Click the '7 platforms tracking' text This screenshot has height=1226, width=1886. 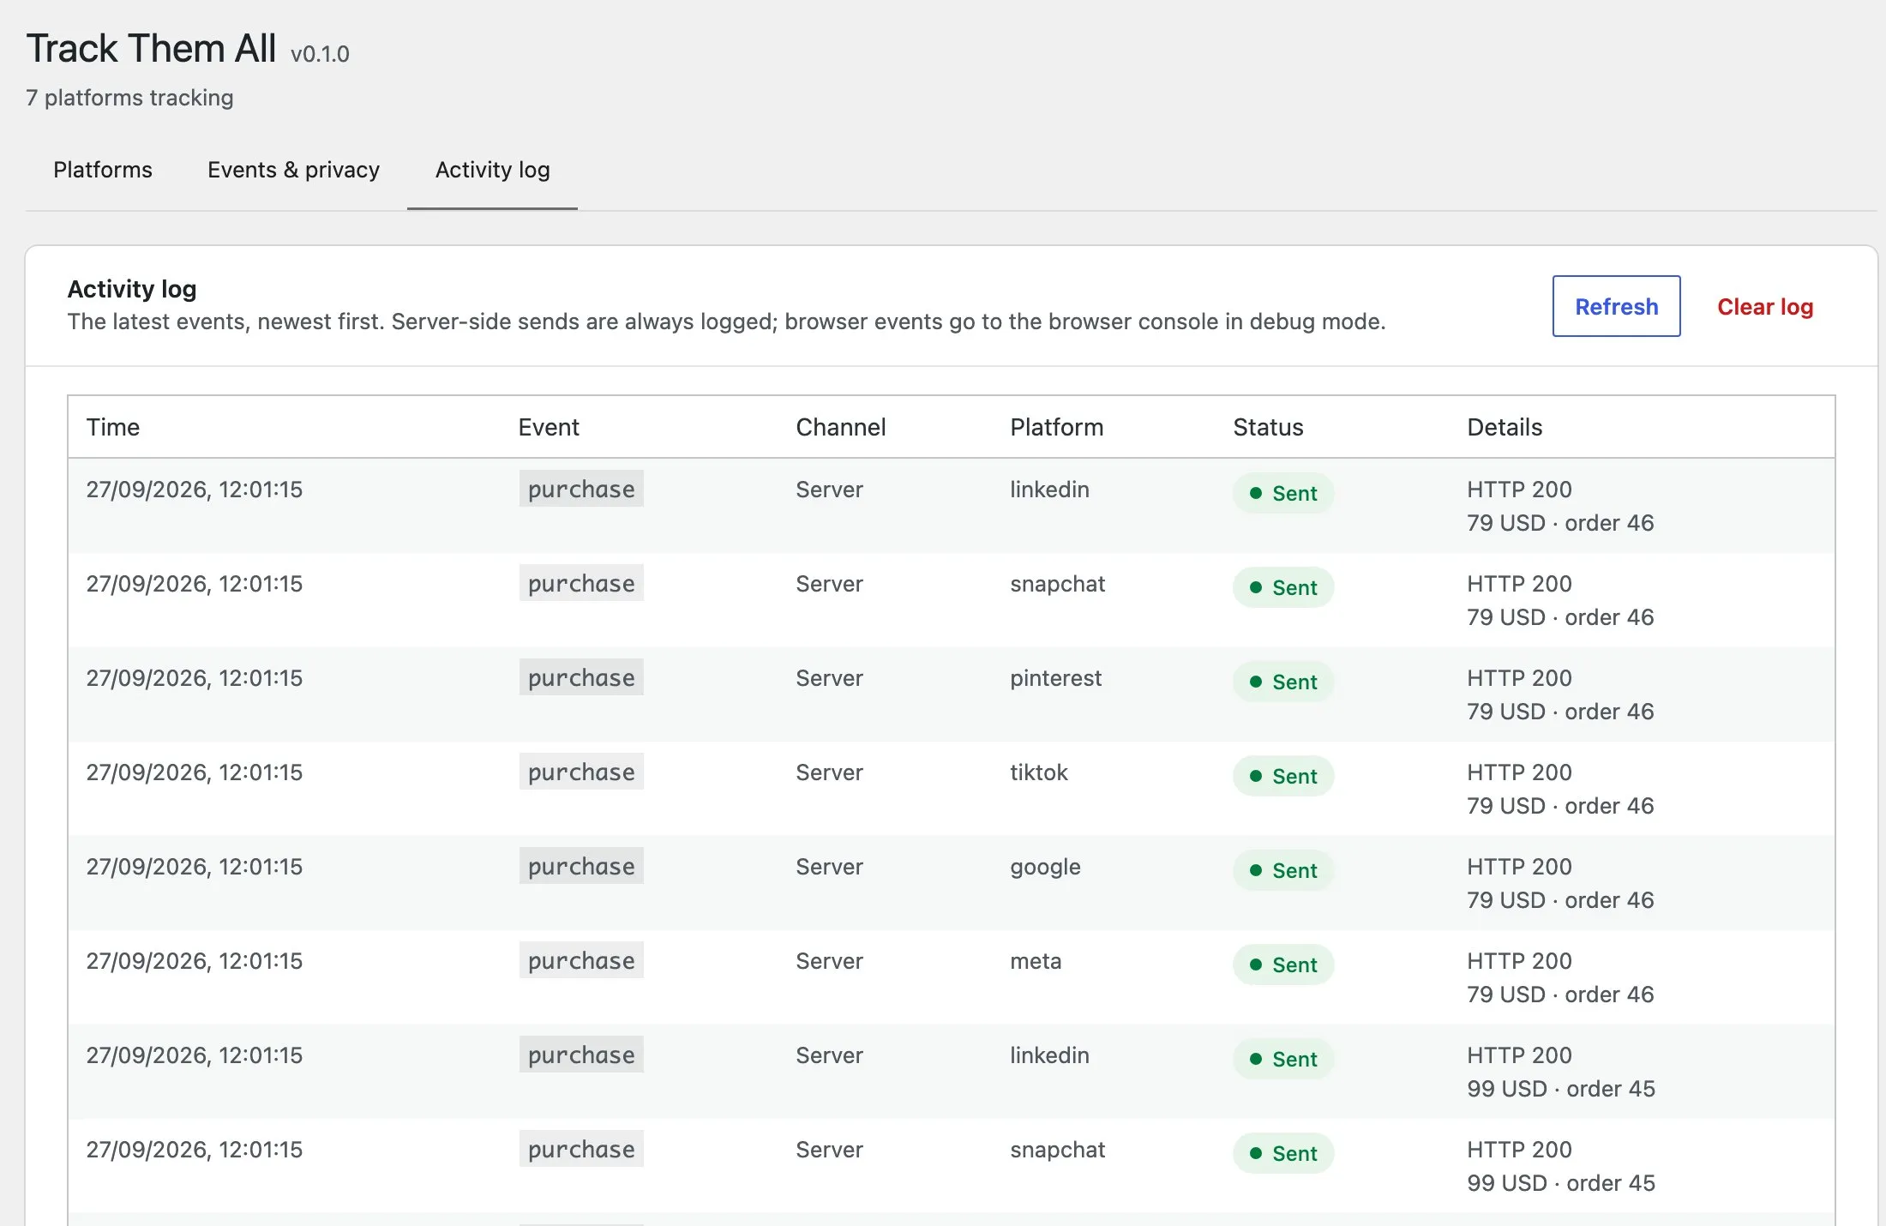pos(129,98)
